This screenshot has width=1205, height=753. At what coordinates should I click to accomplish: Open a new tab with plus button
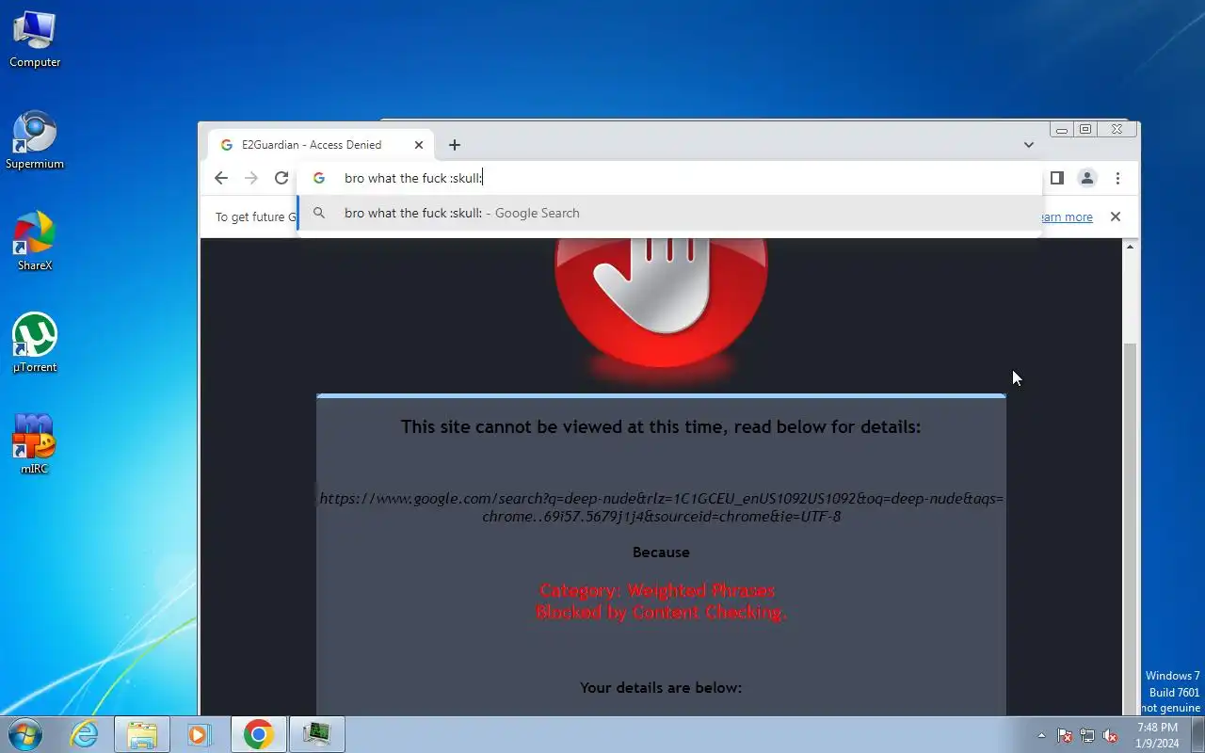455,145
